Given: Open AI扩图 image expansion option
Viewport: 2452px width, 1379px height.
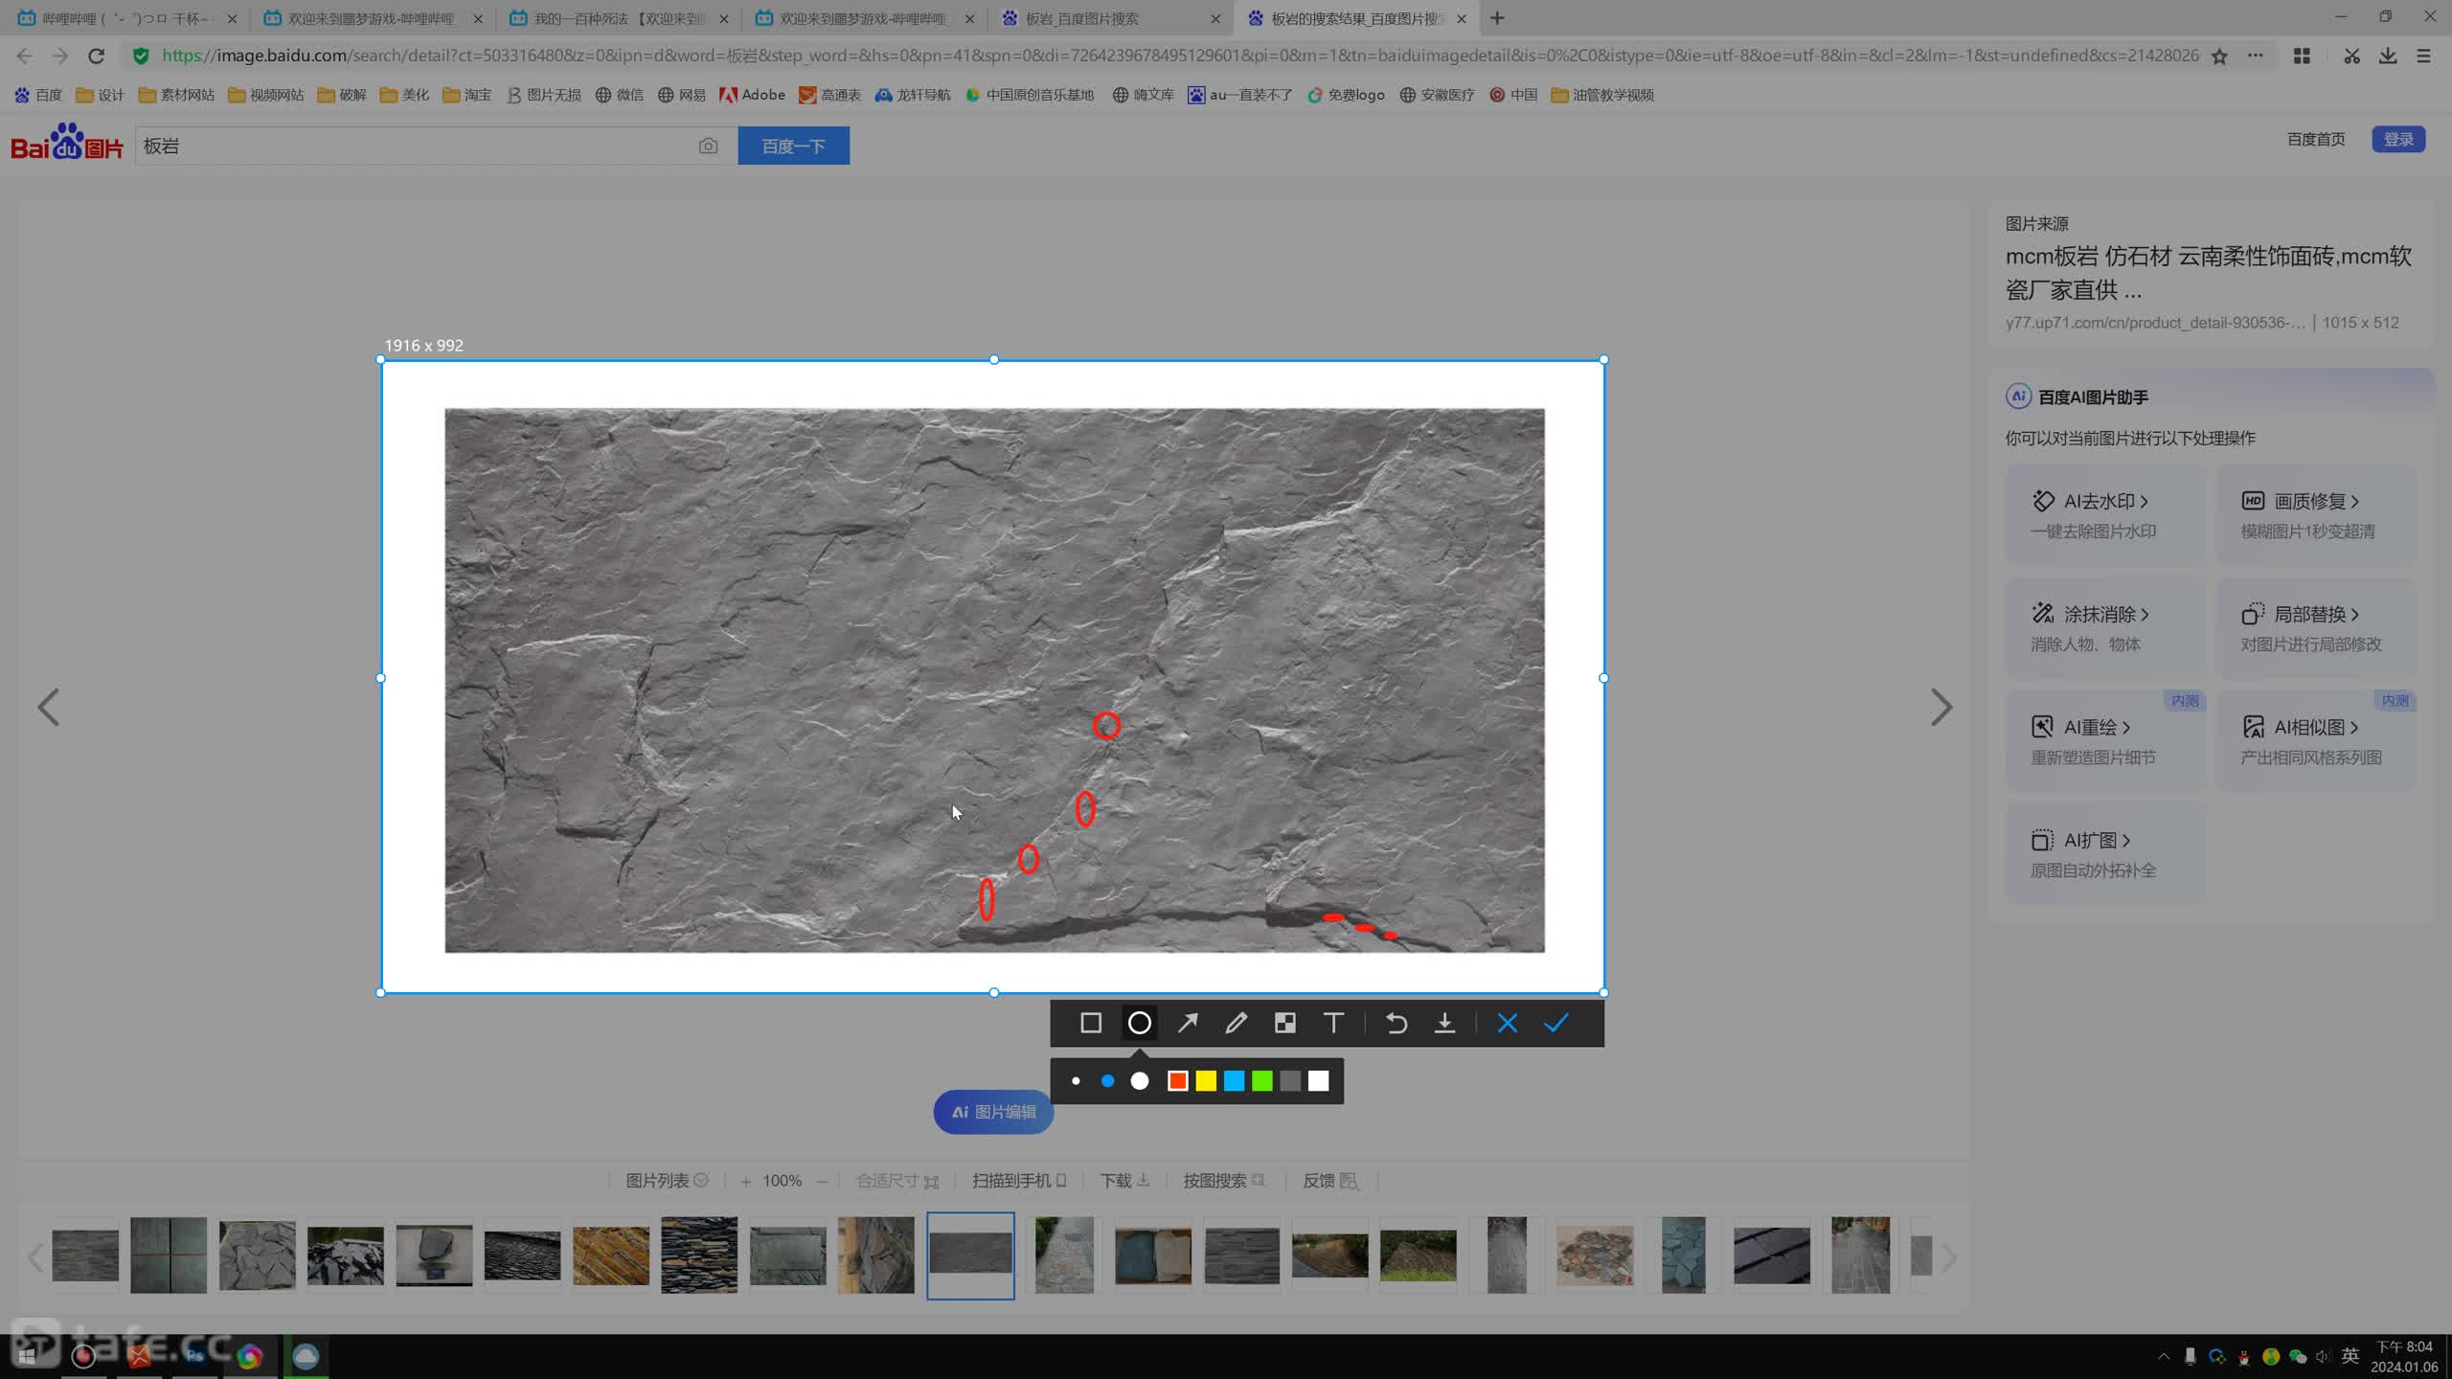Looking at the screenshot, I should [2105, 854].
